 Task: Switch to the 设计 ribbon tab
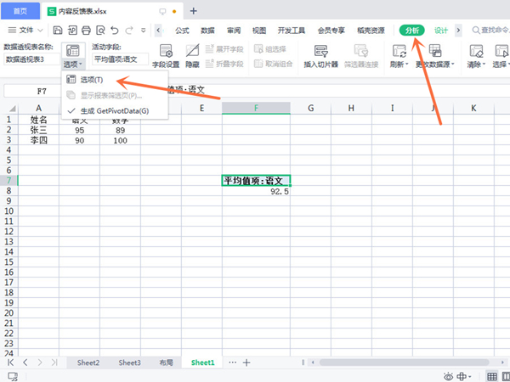[441, 31]
